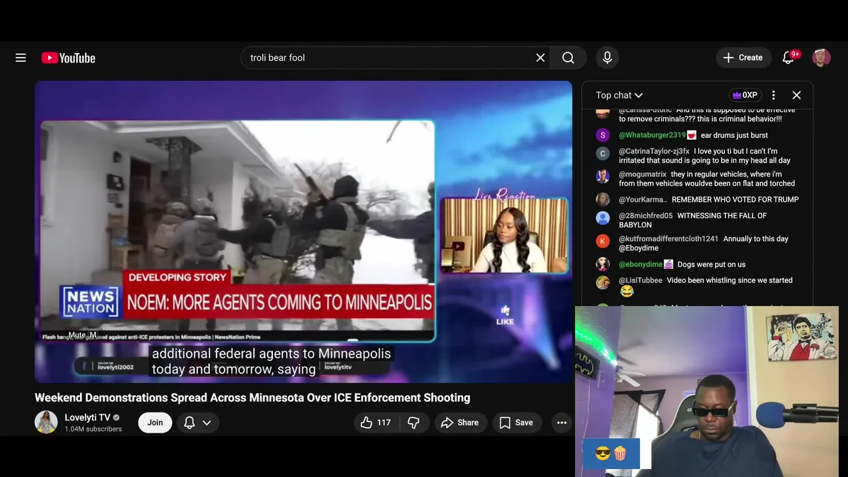
Task: Click the kutfromadifferentcloth1241 avatar in chat
Action: tap(602, 241)
